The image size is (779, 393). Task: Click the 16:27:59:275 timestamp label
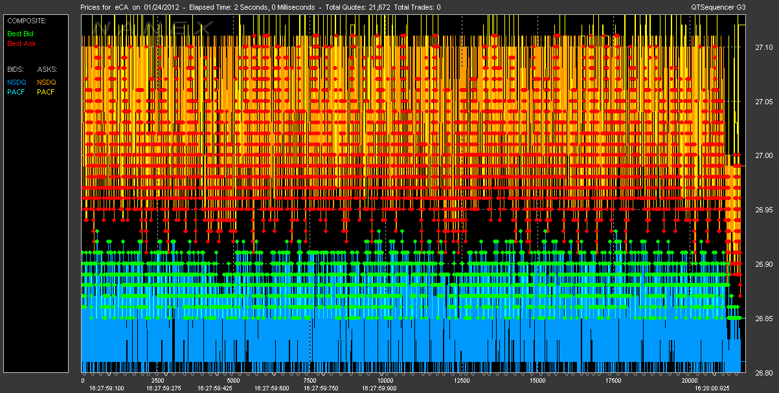tap(163, 388)
